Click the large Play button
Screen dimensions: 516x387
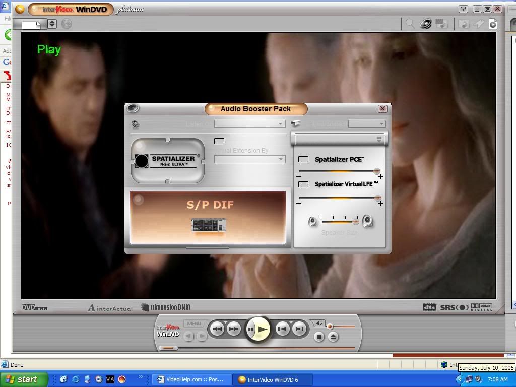(262, 329)
